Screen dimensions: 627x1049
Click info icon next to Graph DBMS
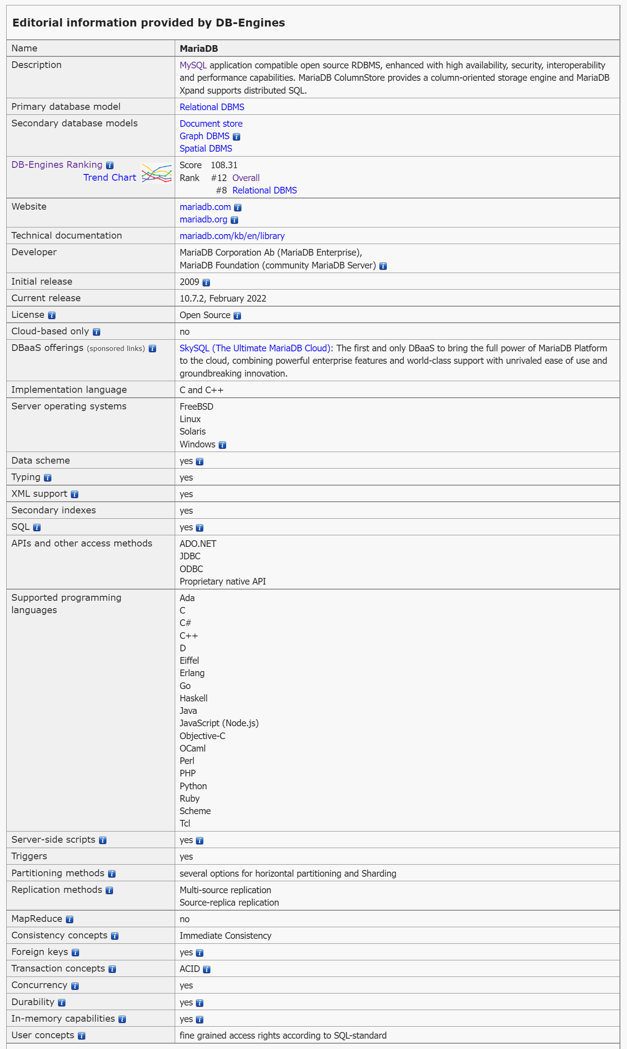pyautogui.click(x=236, y=137)
